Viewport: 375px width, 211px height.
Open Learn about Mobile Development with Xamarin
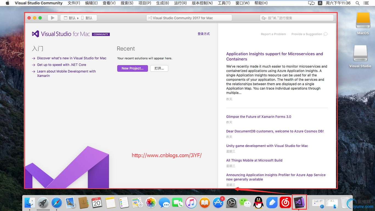coord(66,74)
